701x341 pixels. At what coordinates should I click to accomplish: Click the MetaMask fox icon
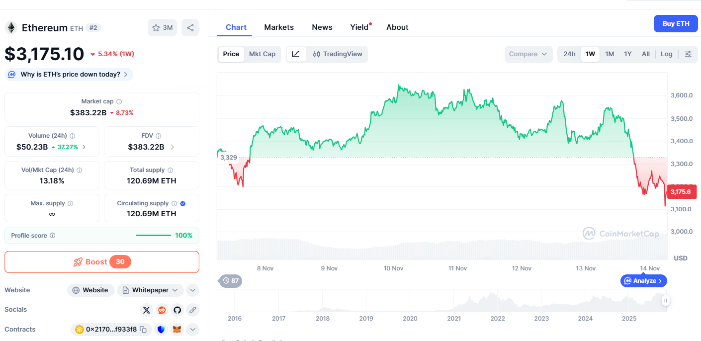[x=176, y=329]
